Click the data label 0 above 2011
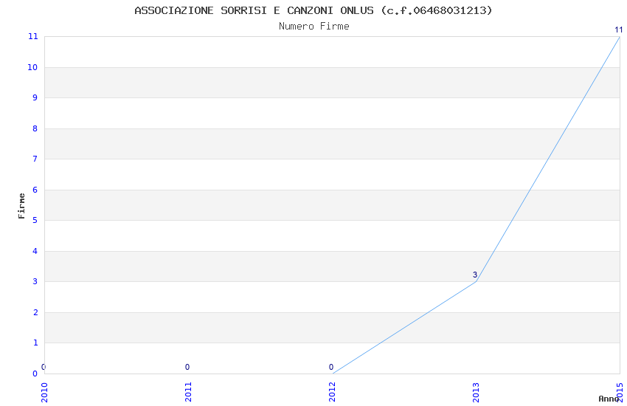This screenshot has width=627, height=406. (187, 367)
